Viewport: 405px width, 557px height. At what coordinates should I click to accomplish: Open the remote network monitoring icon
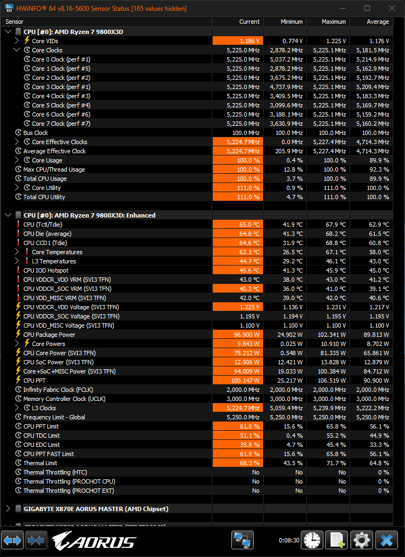(x=242, y=540)
